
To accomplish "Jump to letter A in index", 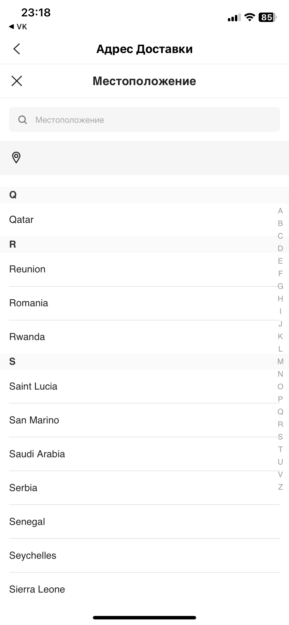I will coord(280,211).
